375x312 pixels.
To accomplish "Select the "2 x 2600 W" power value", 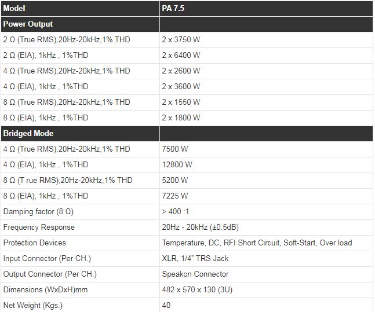I will [181, 71].
